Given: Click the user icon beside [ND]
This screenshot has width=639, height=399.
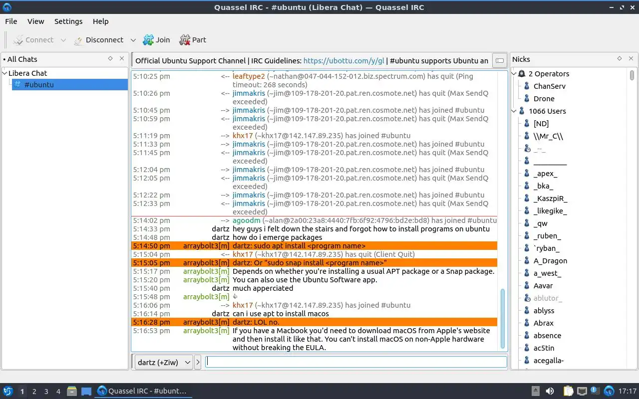Looking at the screenshot, I should 527,124.
